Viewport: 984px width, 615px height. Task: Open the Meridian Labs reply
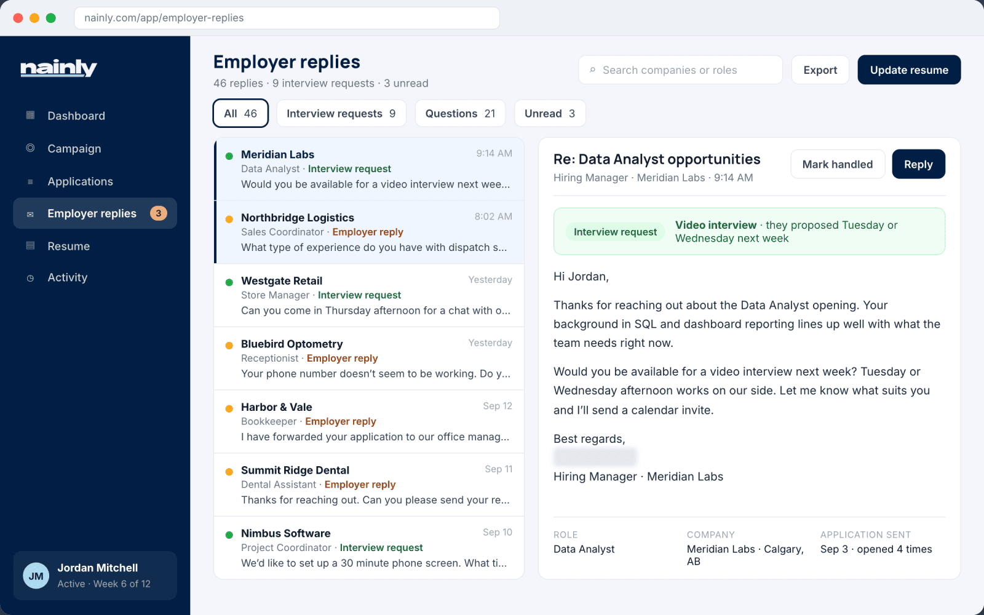(369, 169)
